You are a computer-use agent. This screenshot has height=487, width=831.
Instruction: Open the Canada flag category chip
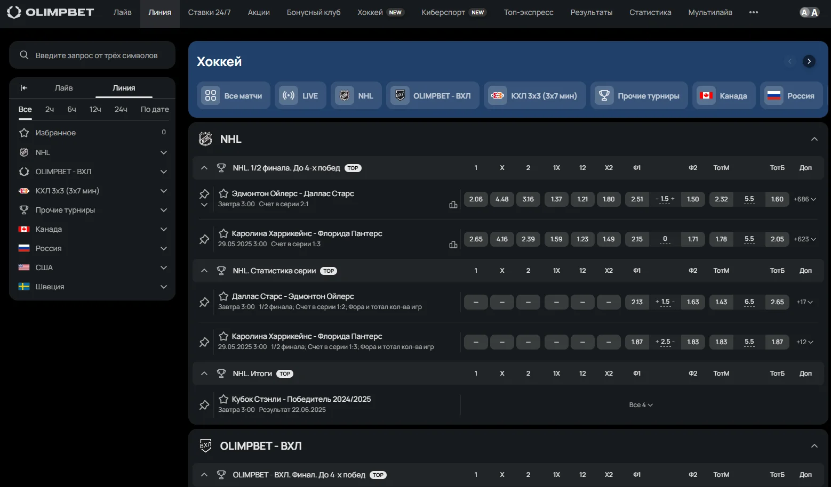tap(724, 96)
